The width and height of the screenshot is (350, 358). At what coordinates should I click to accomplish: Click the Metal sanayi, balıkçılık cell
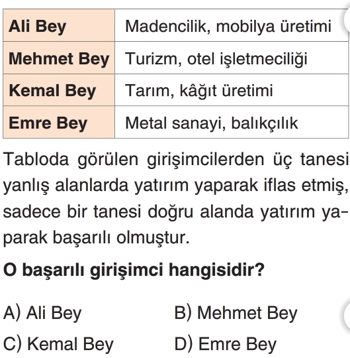232,122
